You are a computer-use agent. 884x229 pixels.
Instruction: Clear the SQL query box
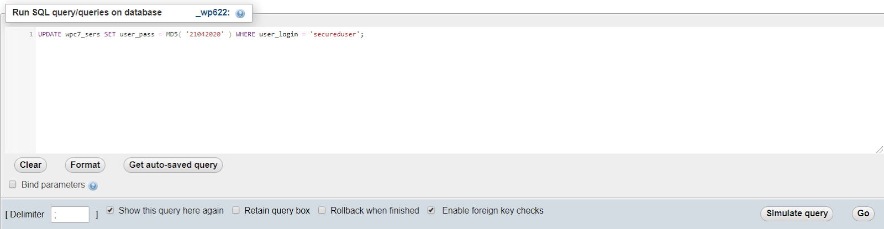point(30,165)
